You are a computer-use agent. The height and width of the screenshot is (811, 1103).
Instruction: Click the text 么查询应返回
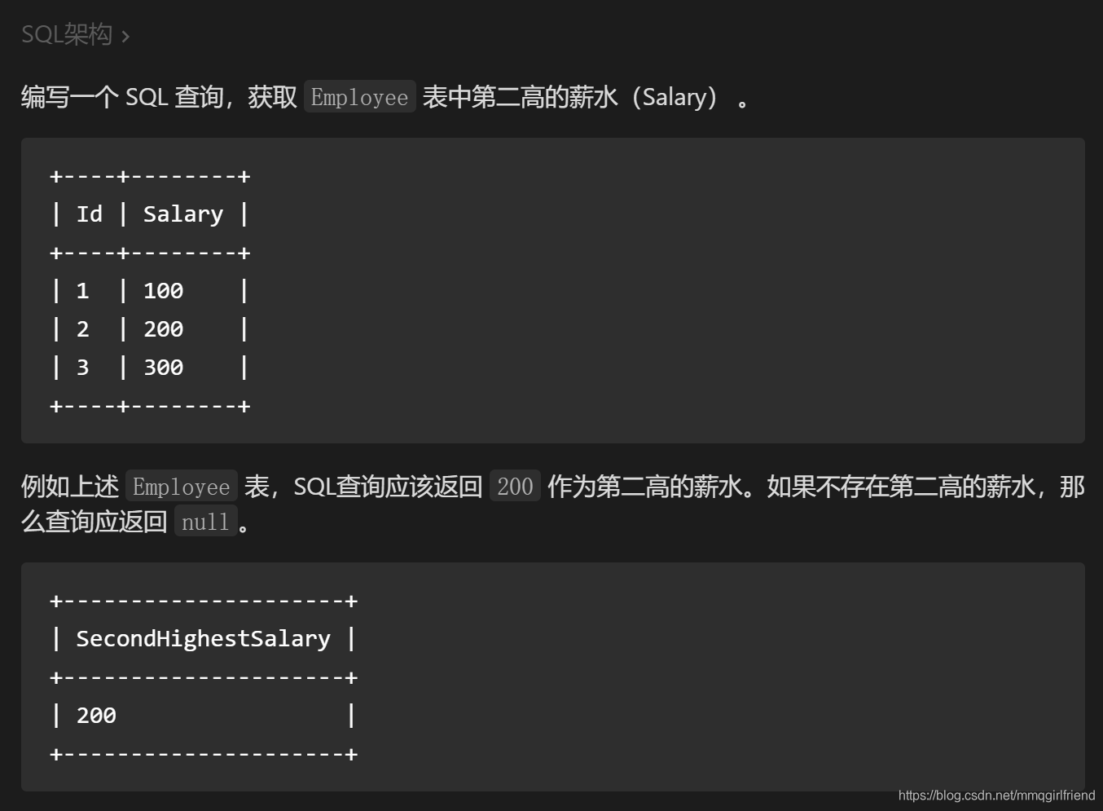coord(94,522)
